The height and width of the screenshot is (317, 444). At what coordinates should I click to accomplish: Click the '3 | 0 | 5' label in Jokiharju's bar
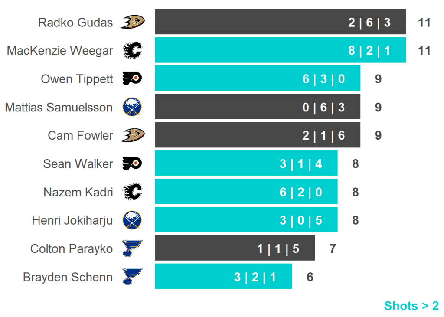[301, 220]
